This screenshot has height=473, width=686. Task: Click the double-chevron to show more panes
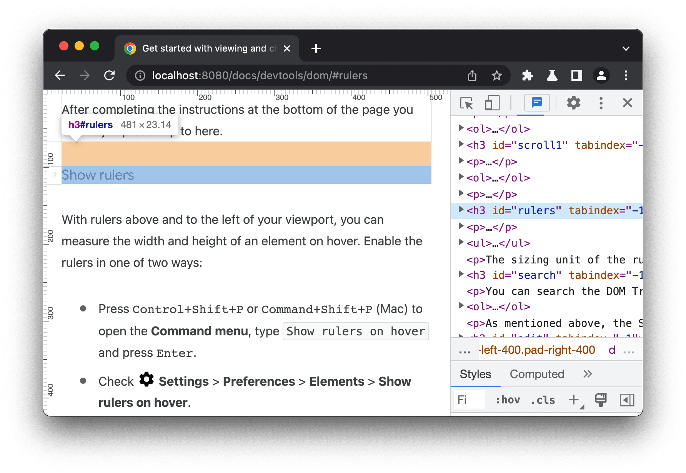587,374
